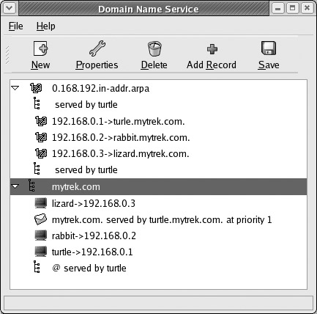Click the Delete trash can icon

pyautogui.click(x=154, y=48)
